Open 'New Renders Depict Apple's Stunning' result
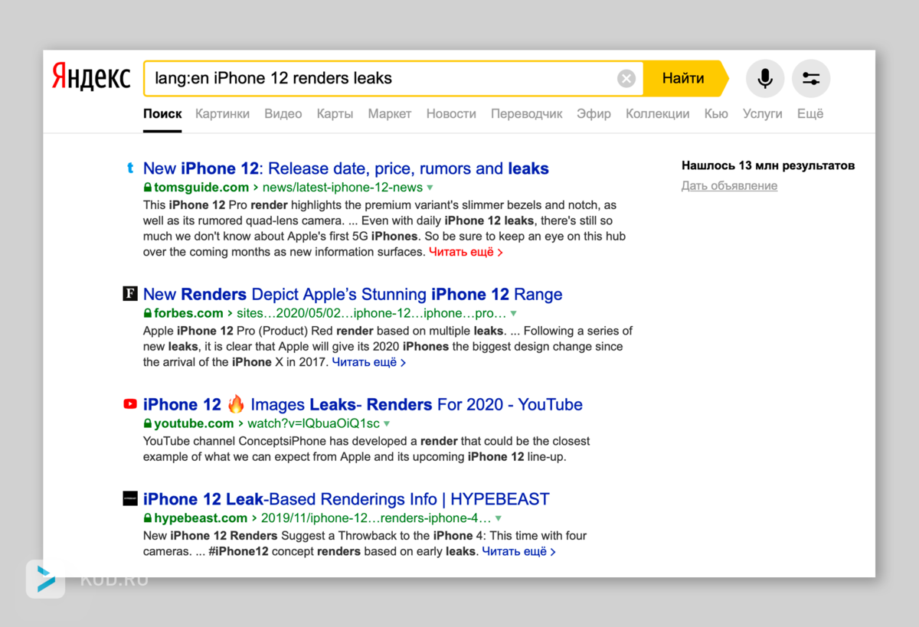This screenshot has height=627, width=919. click(353, 294)
